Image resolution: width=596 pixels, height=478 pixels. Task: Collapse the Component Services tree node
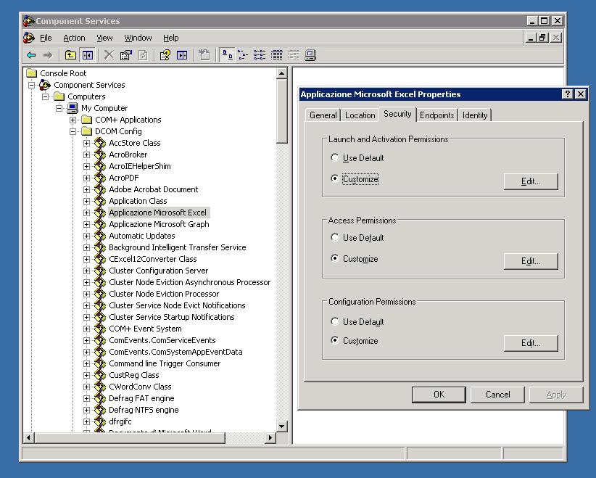click(32, 85)
